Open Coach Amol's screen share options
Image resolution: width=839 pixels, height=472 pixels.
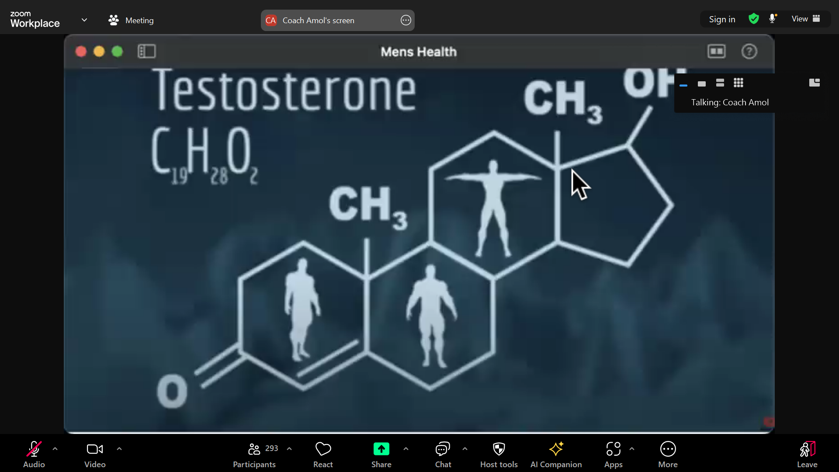406,20
